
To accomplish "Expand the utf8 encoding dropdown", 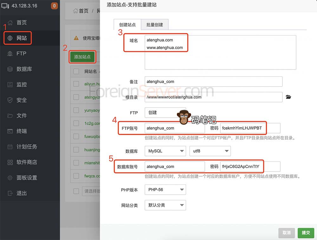I will coord(210,151).
